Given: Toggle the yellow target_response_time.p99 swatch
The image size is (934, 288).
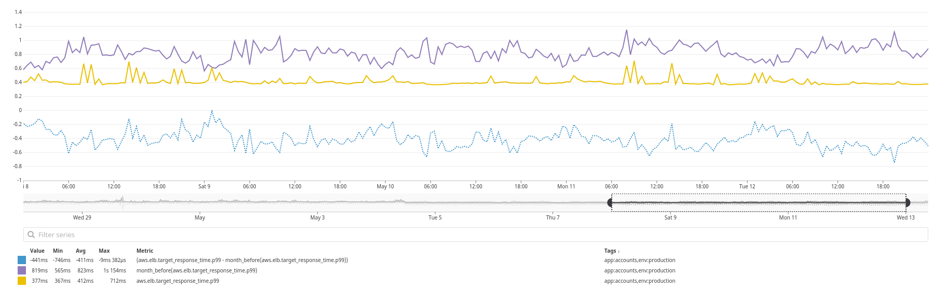Looking at the screenshot, I should (x=22, y=281).
